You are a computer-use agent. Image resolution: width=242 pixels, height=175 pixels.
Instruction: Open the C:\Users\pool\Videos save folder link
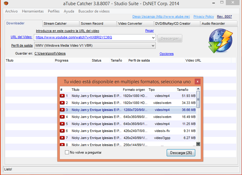coord(50,53)
